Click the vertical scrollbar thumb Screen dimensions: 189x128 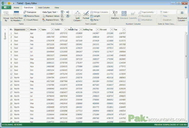(186, 56)
